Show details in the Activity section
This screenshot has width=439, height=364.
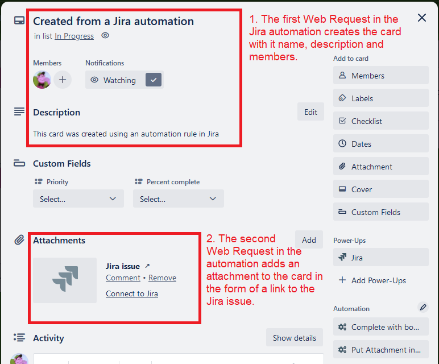pyautogui.click(x=295, y=338)
